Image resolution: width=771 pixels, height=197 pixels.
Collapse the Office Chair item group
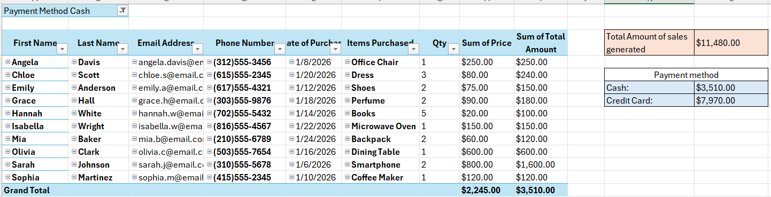click(x=347, y=62)
